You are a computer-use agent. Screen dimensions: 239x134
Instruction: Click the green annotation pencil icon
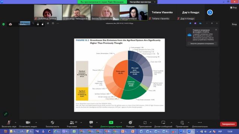point(6,114)
